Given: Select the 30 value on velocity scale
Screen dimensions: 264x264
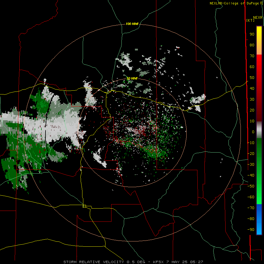Looking at the screenshot, I should coord(252,99).
